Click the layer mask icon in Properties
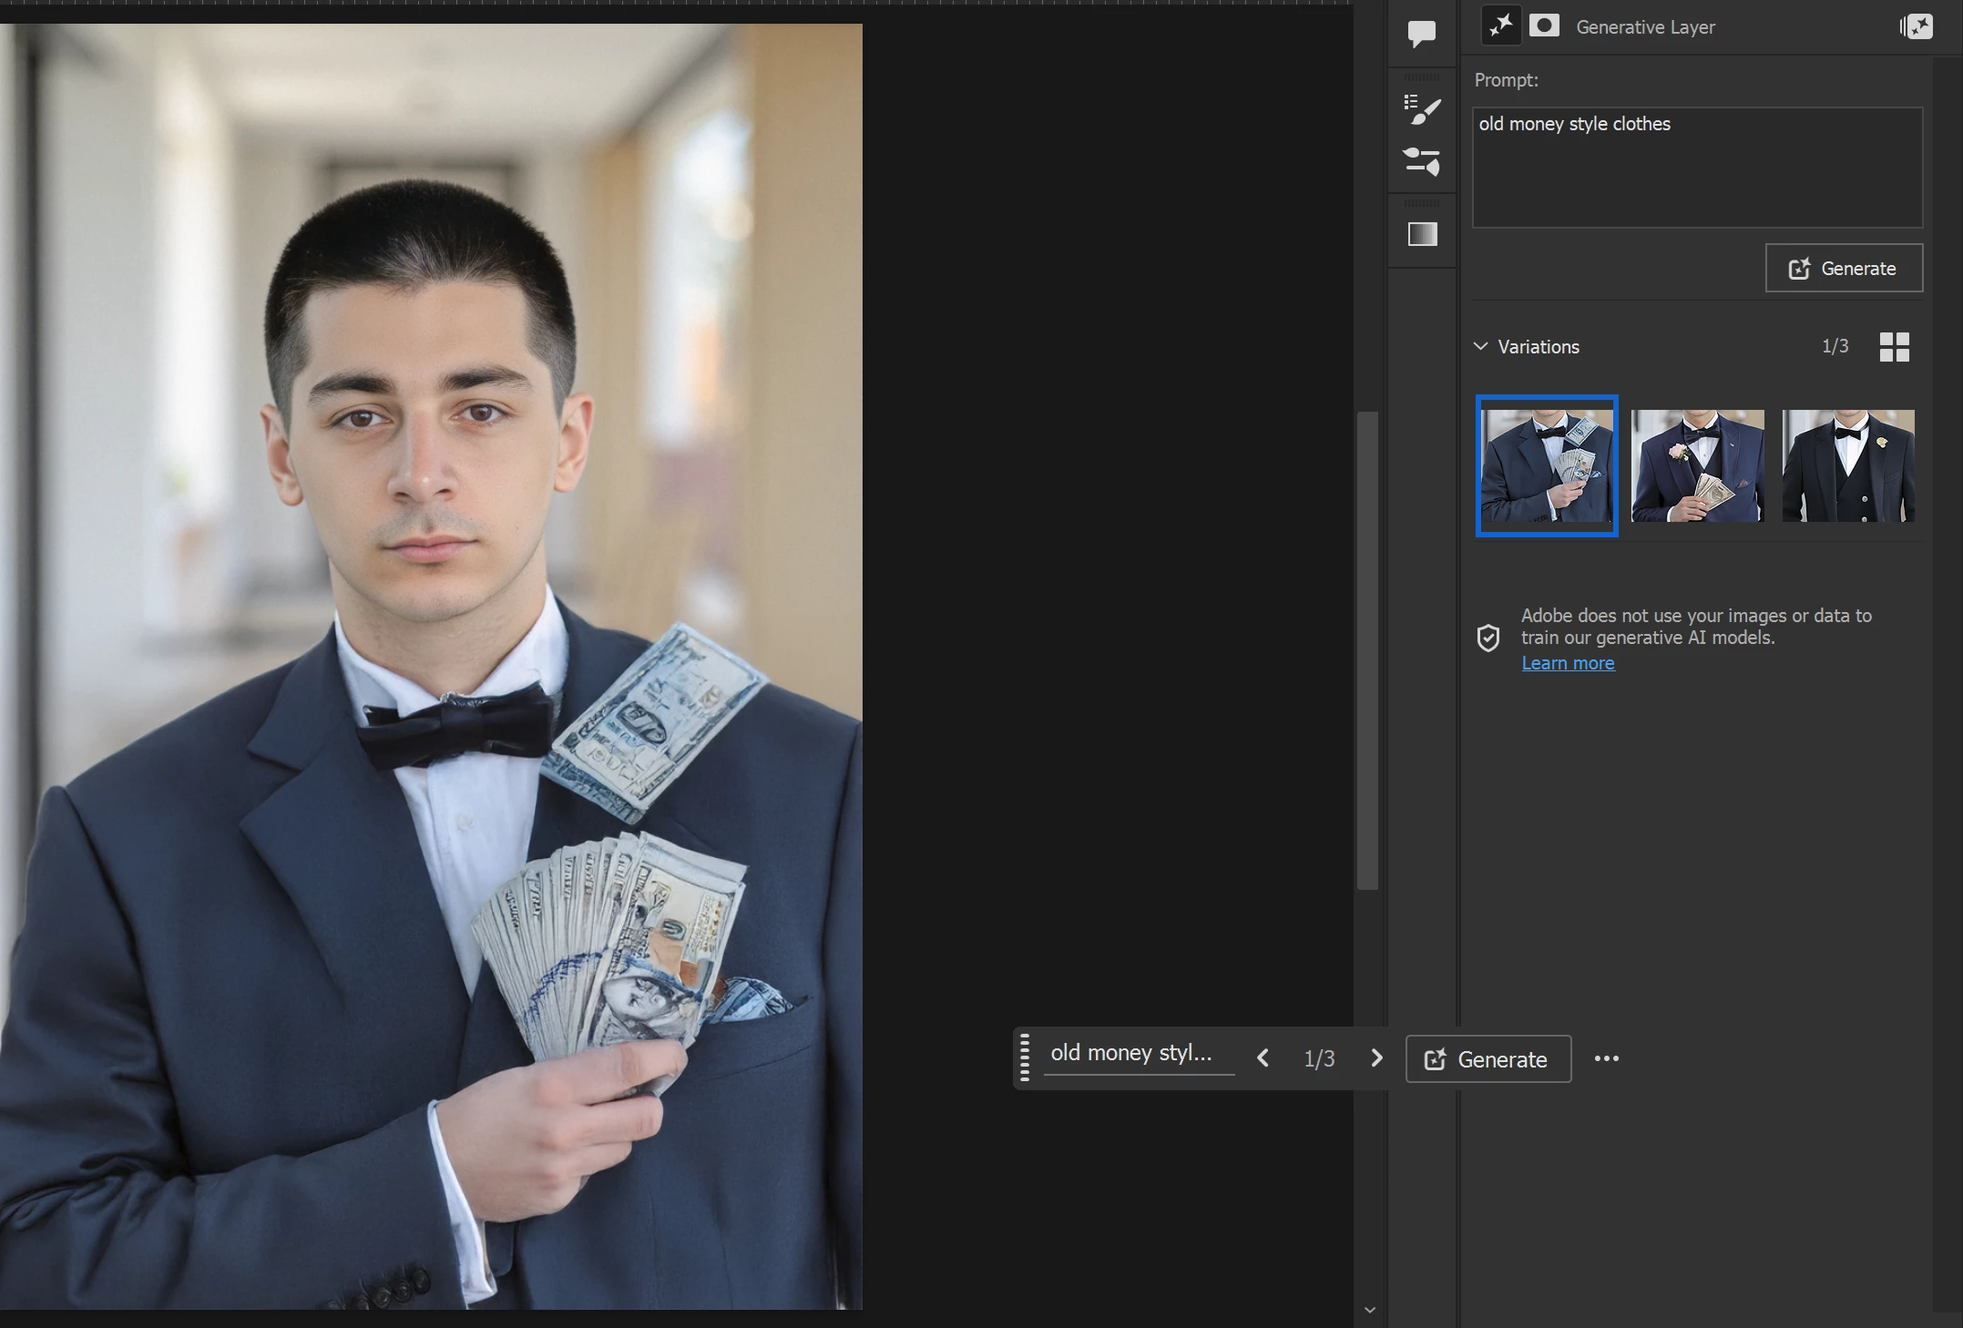 (x=1544, y=26)
